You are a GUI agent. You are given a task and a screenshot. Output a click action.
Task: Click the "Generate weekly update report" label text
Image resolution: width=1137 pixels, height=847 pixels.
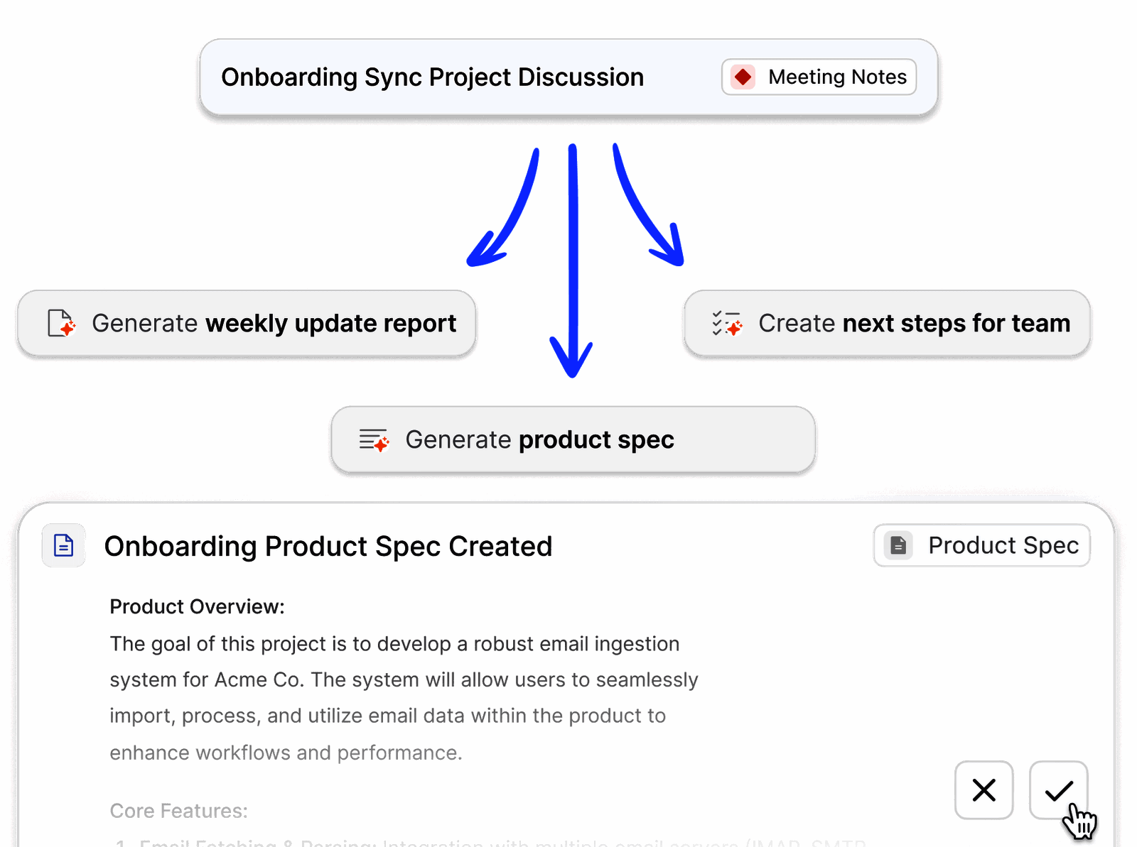coord(274,324)
